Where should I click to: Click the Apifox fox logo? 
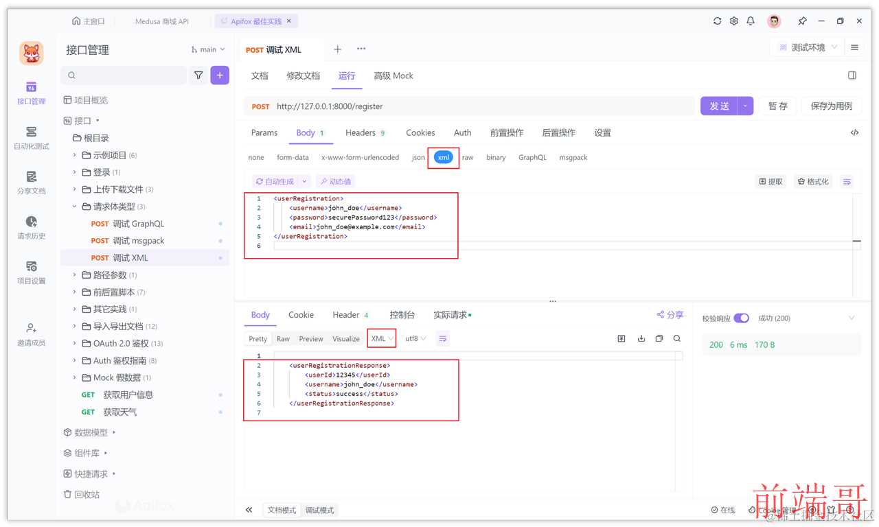[31, 53]
